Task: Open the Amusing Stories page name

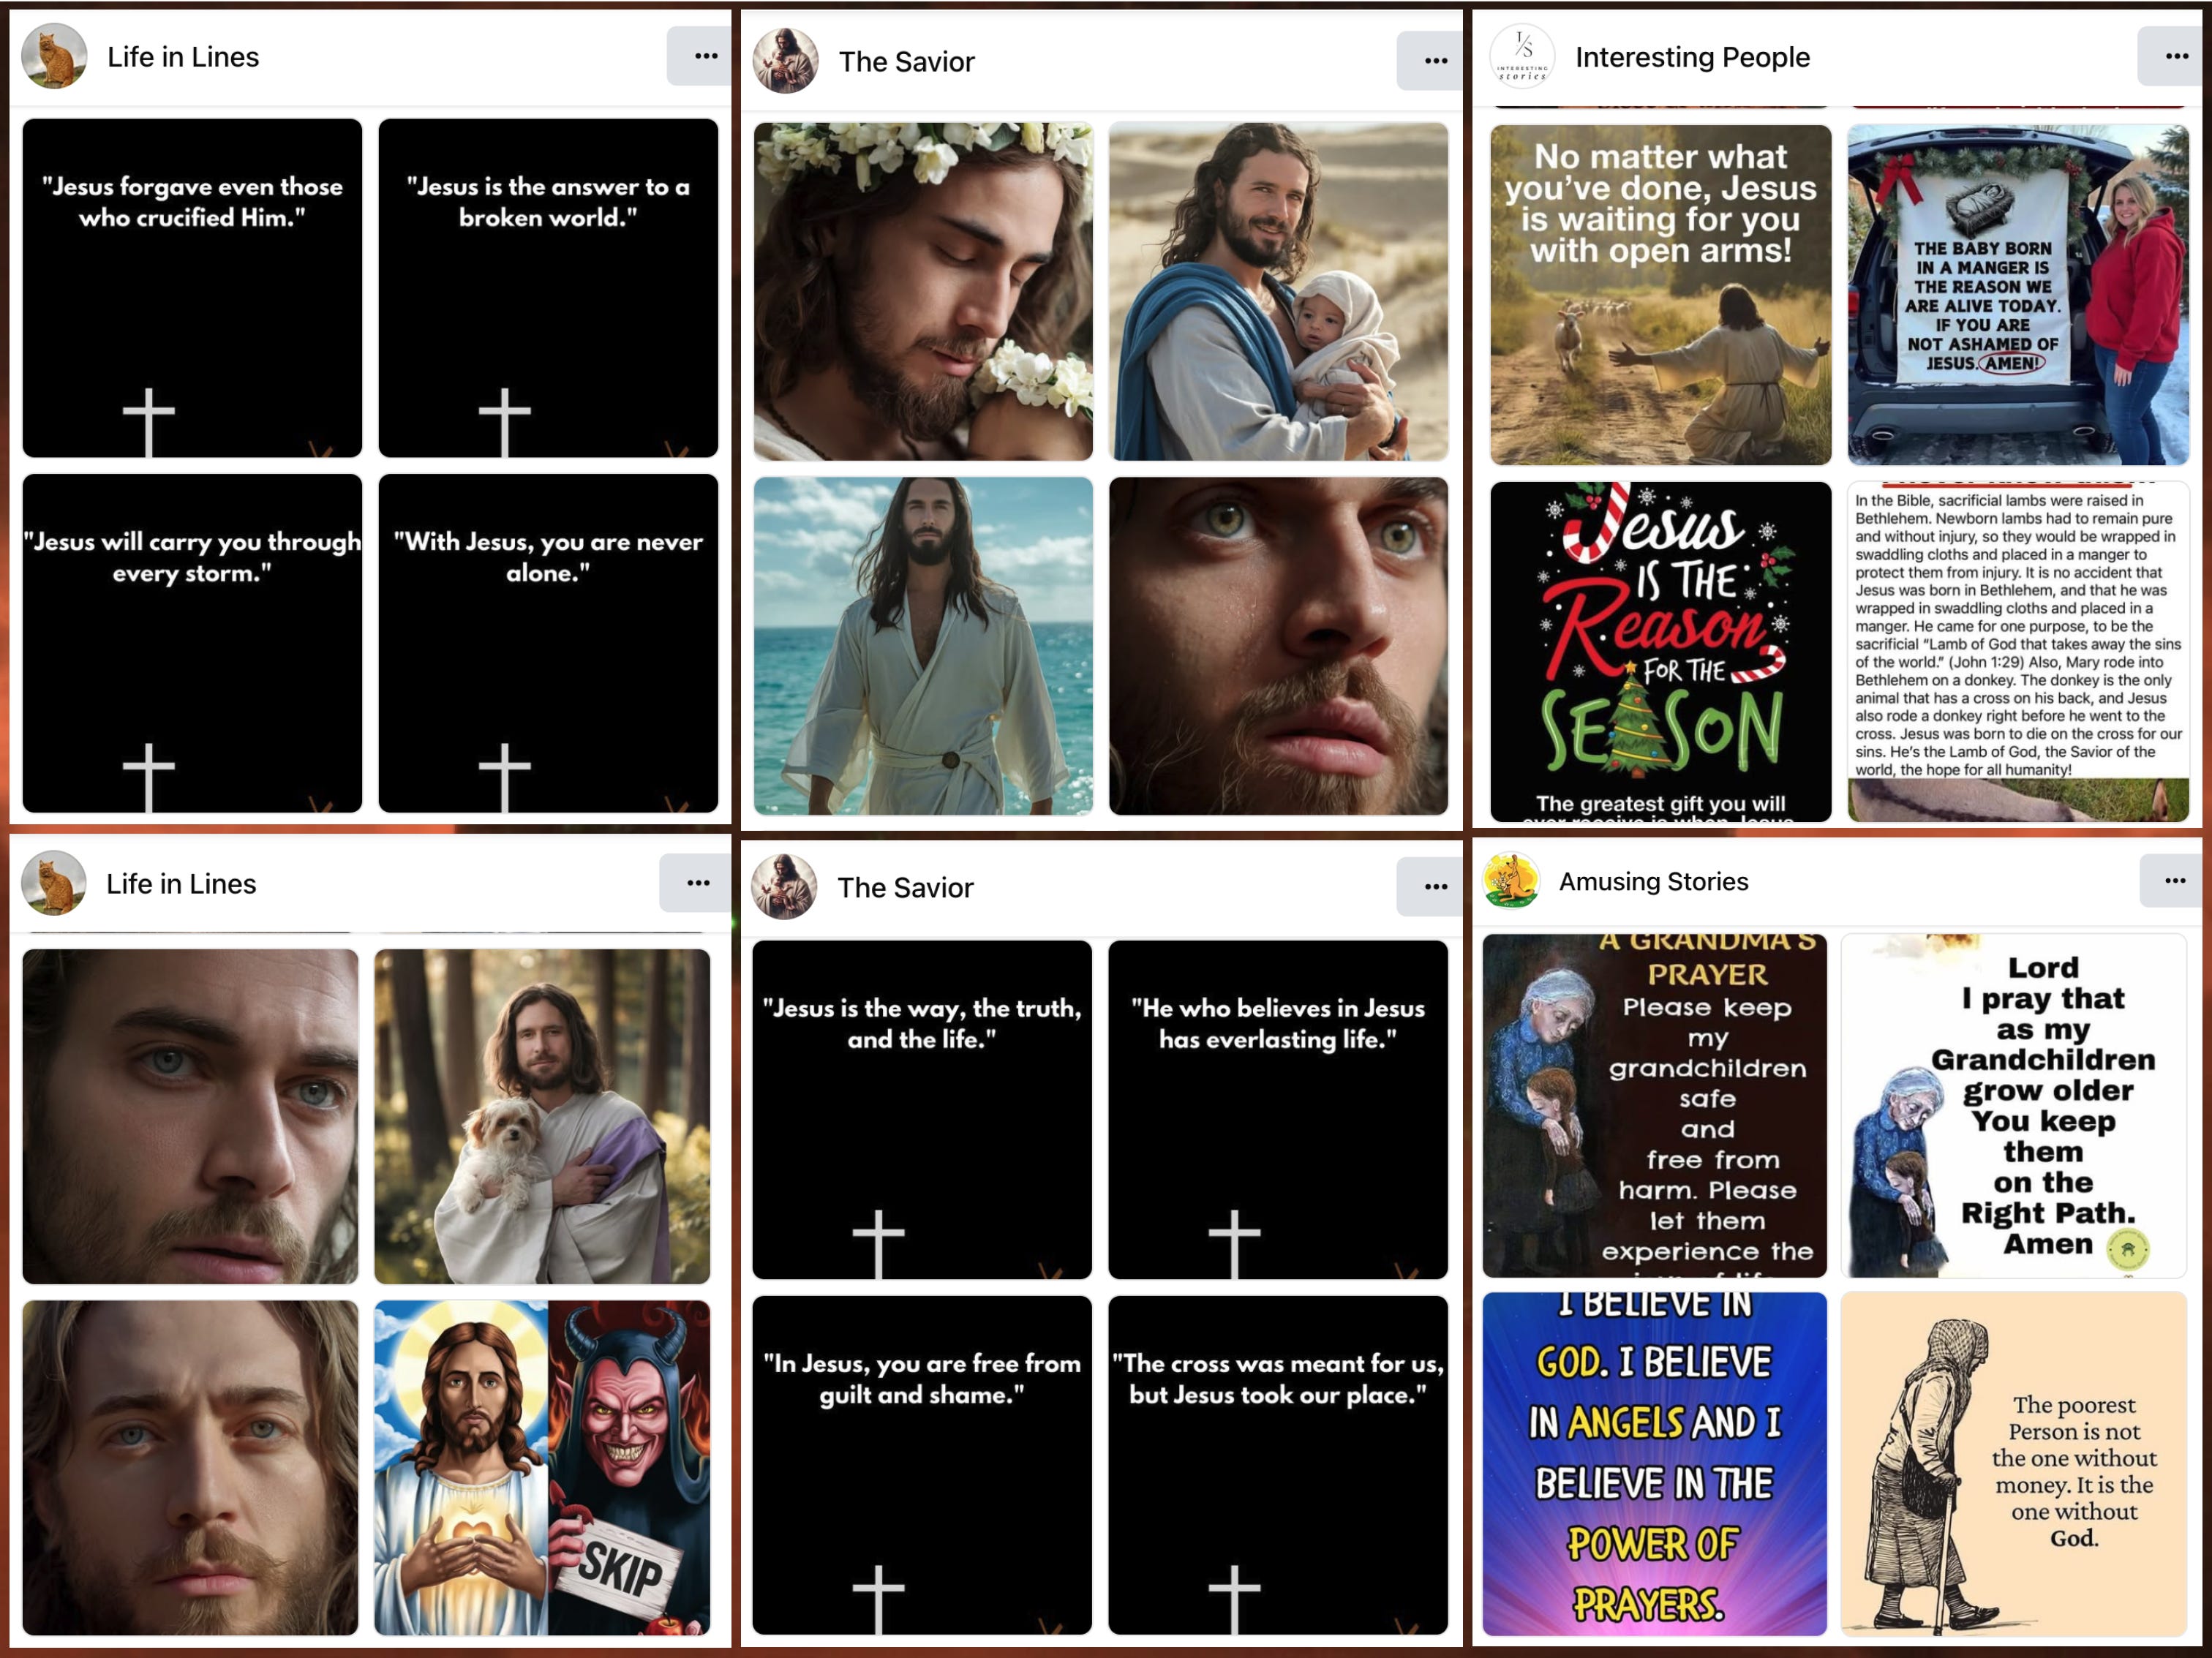Action: 1653,881
